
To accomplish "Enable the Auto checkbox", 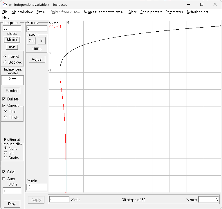I will click(x=4, y=179).
